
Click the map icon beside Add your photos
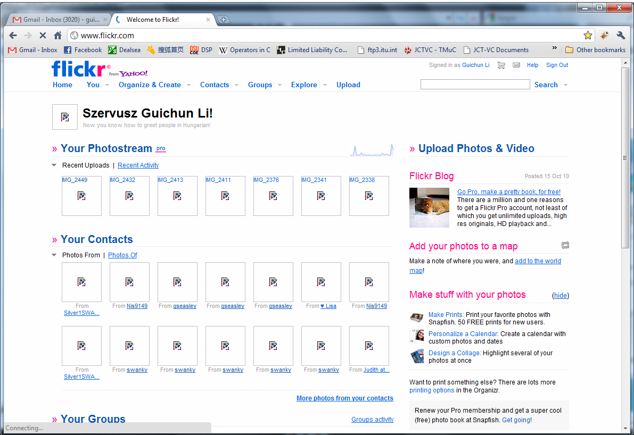click(565, 245)
